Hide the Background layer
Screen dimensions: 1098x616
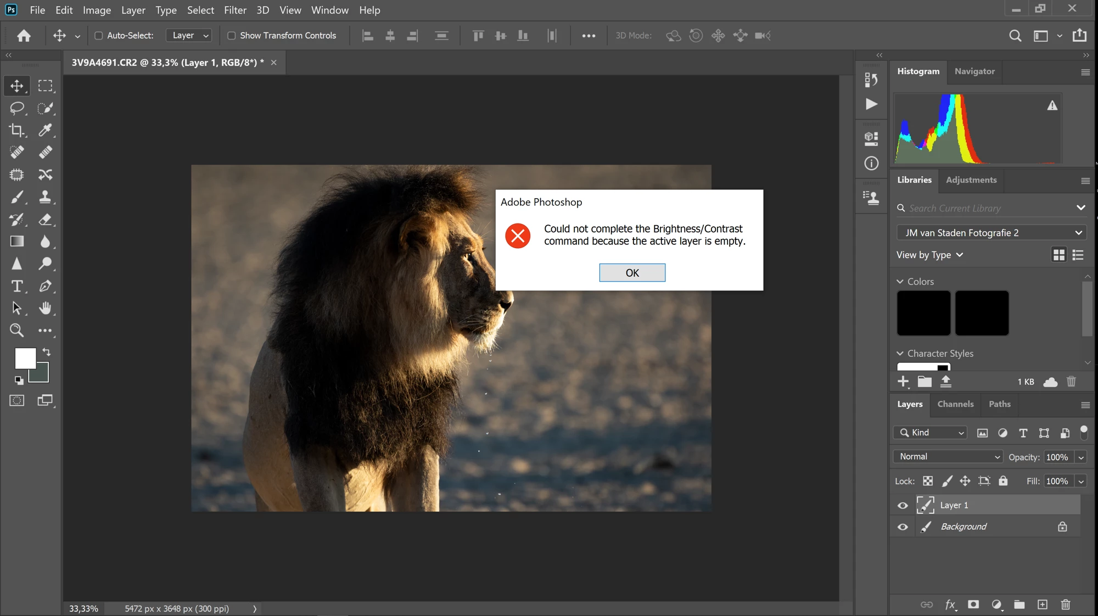(x=903, y=527)
